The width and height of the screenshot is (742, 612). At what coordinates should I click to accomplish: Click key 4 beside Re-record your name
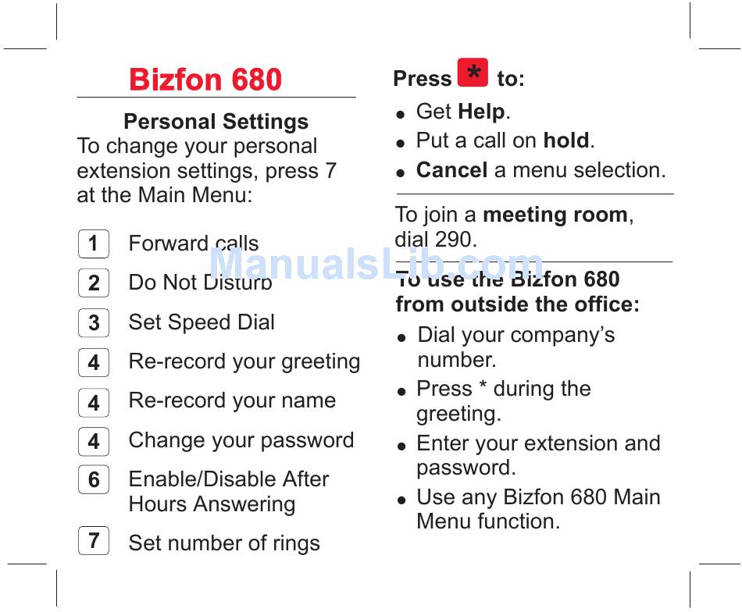[94, 403]
